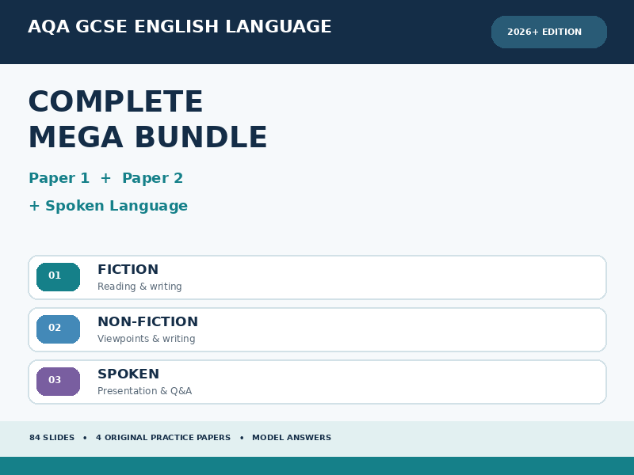Click the 'MODEL ANSWERS' footer text

[292, 438]
